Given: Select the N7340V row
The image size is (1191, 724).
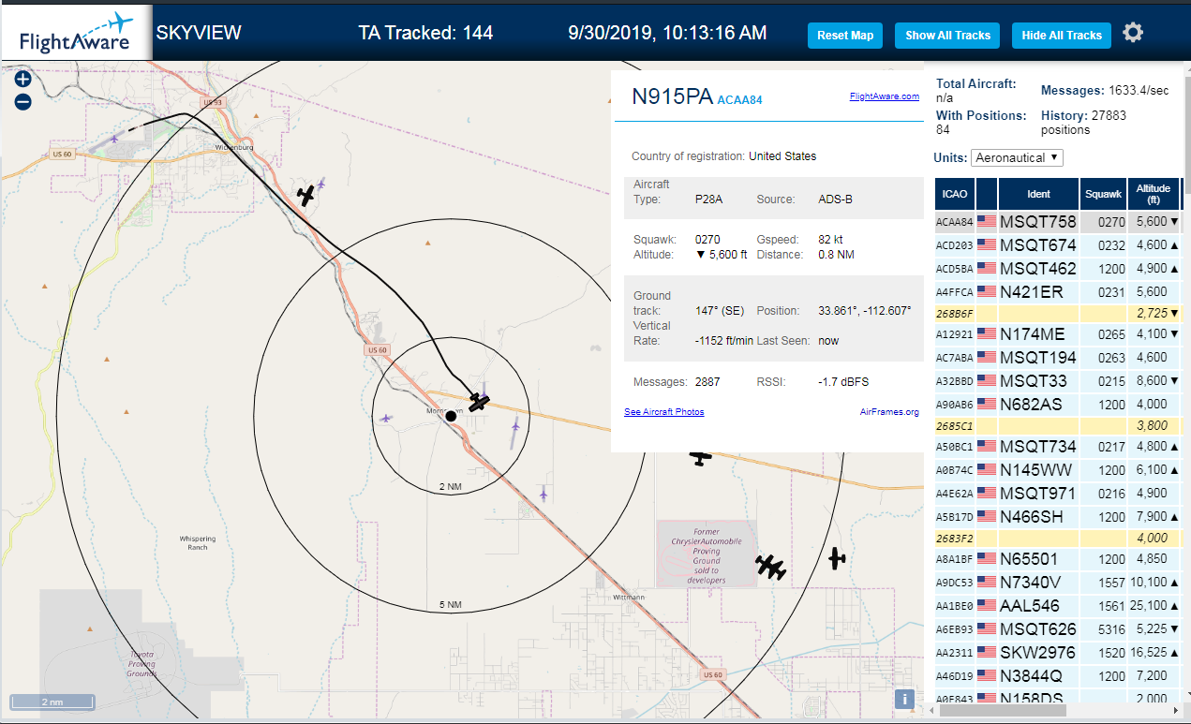Looking at the screenshot, I should [1057, 583].
